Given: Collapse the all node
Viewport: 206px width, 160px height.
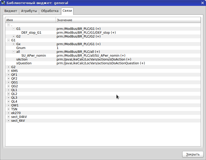Looking at the screenshot, I should tap(14, 52).
